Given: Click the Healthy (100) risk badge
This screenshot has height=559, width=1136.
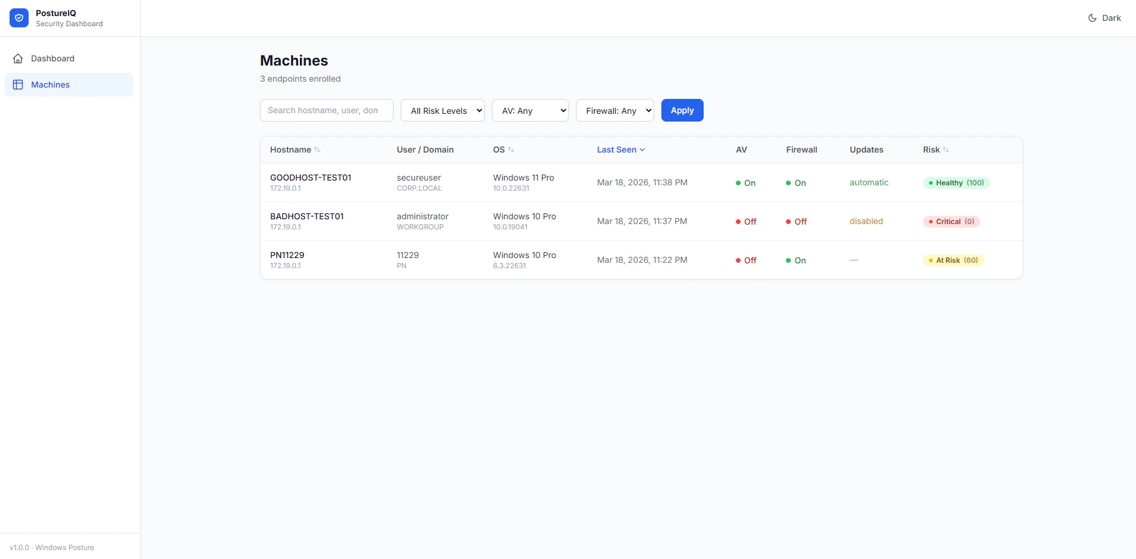Looking at the screenshot, I should point(957,183).
